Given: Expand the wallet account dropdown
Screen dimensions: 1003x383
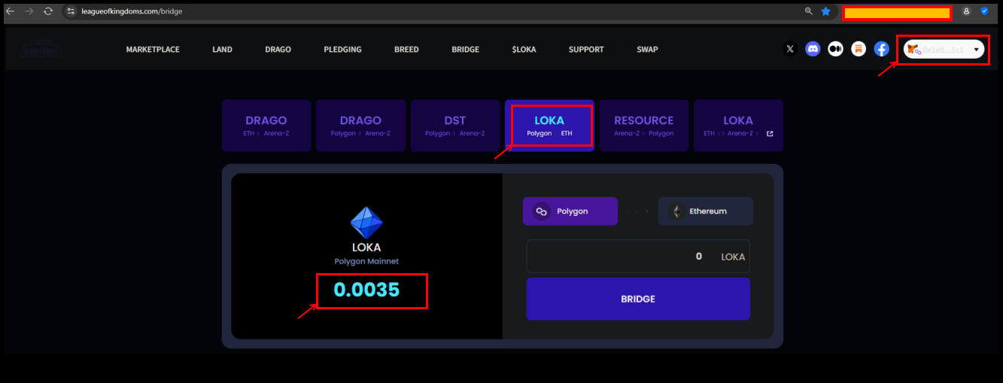Looking at the screenshot, I should click(976, 50).
